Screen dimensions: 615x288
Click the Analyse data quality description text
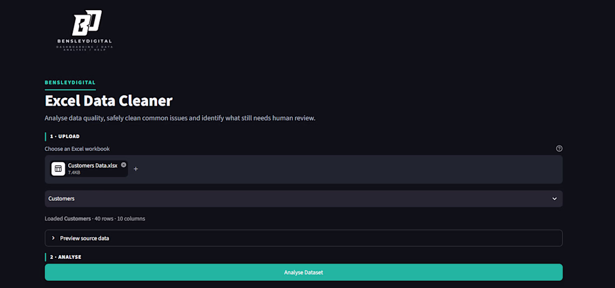click(180, 118)
